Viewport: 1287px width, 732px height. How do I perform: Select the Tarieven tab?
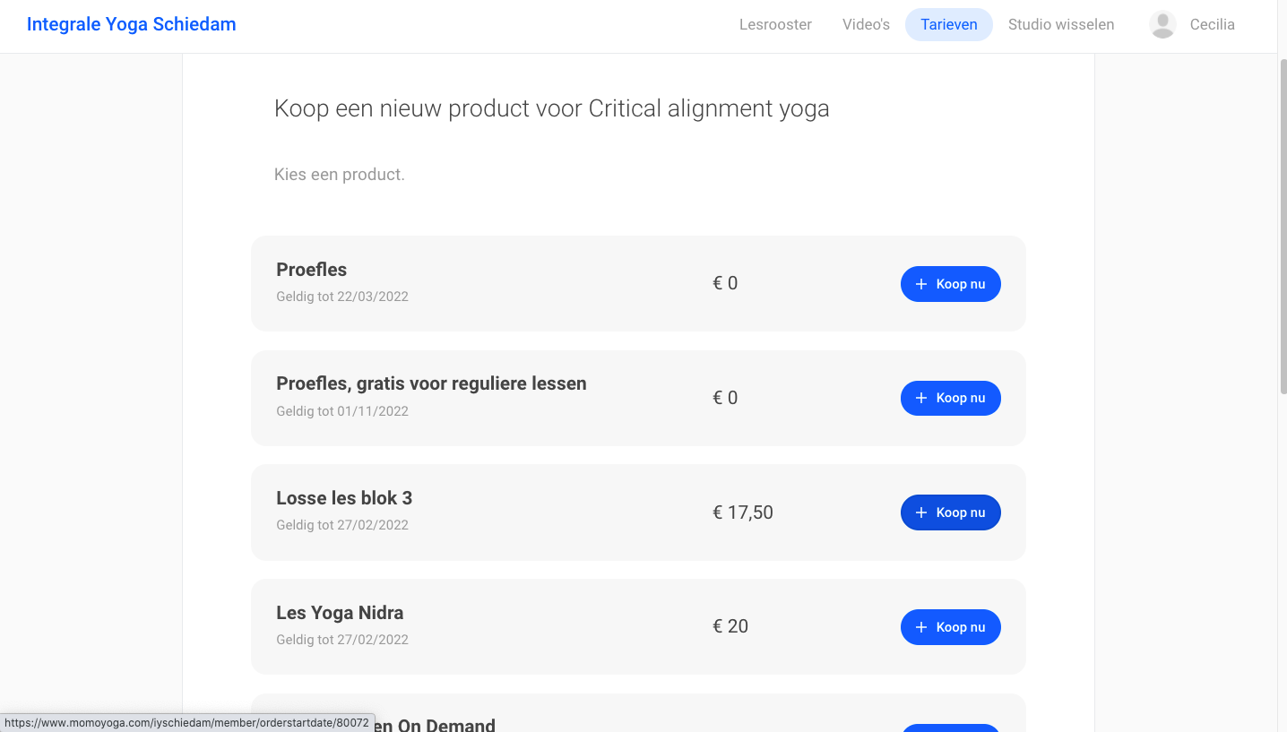point(948,25)
